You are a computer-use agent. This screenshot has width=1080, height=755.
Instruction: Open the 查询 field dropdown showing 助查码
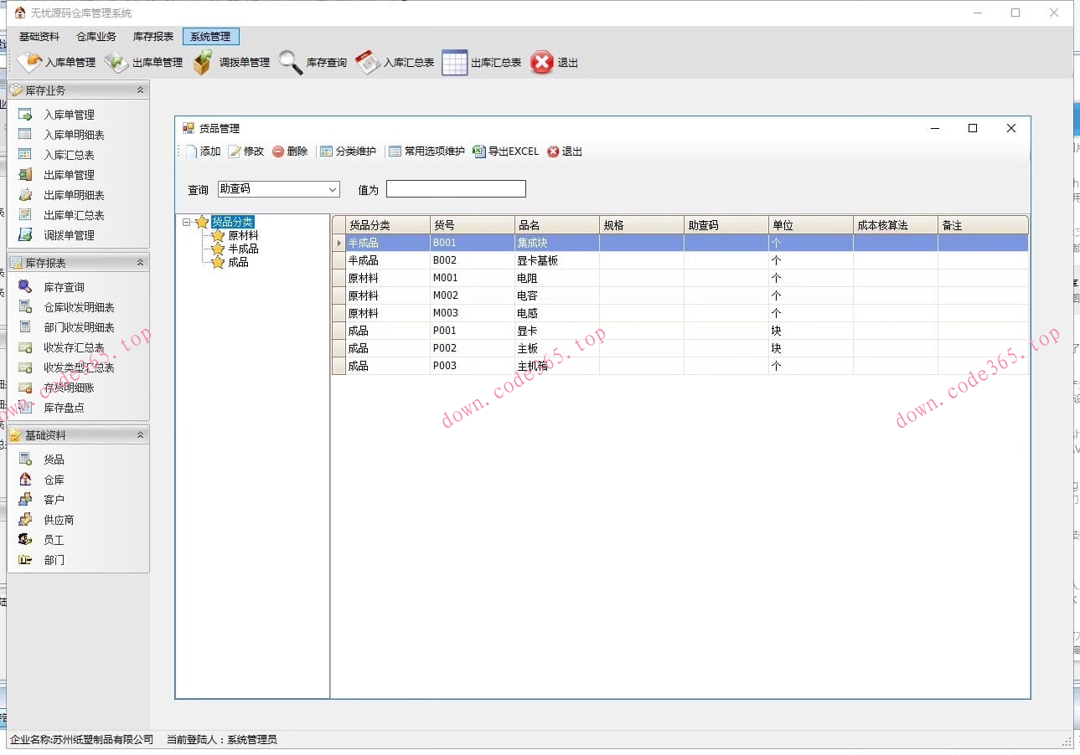(333, 189)
